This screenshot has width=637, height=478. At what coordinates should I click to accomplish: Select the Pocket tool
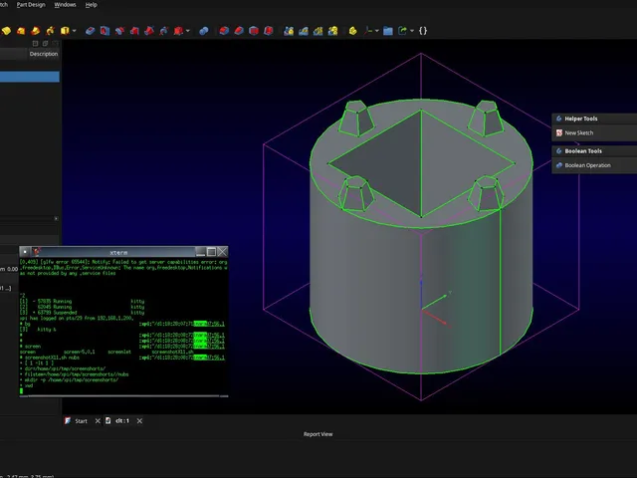tap(91, 31)
